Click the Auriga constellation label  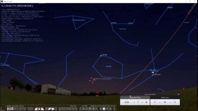[x=109, y=66]
